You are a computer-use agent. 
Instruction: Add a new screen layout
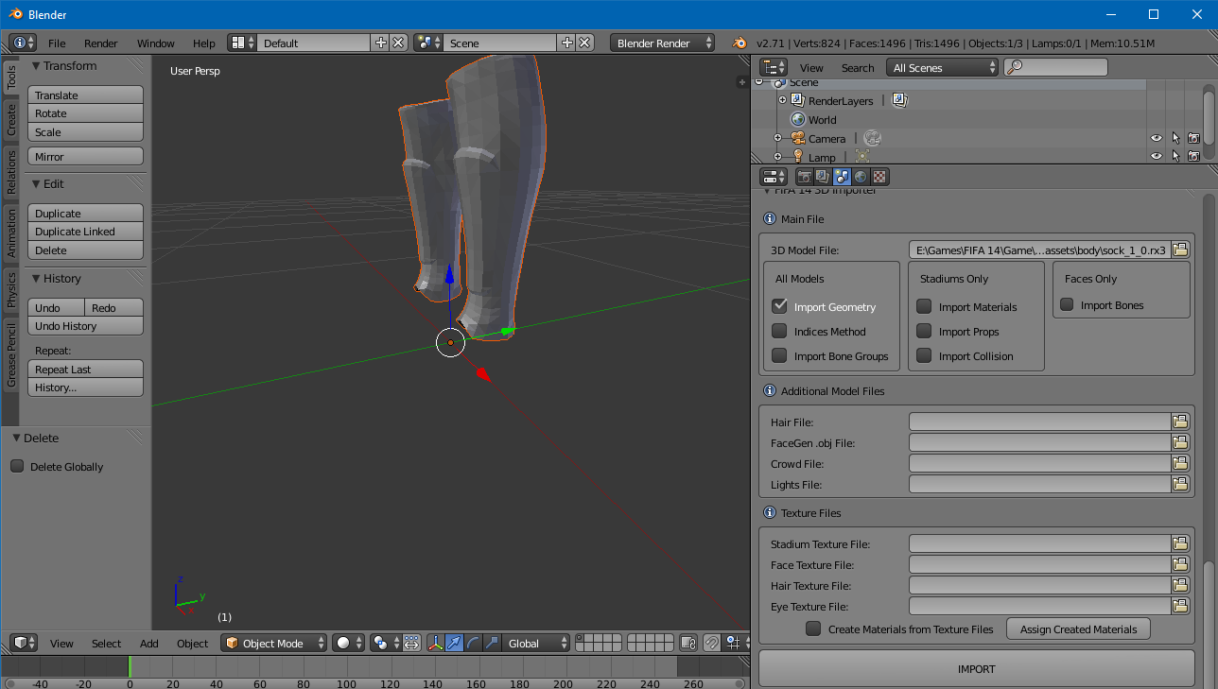pyautogui.click(x=380, y=43)
